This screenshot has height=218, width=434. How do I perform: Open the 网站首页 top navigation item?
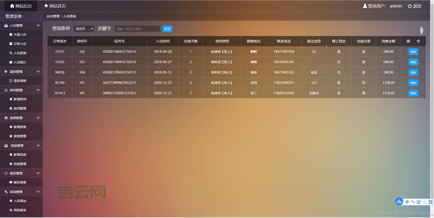click(55, 6)
